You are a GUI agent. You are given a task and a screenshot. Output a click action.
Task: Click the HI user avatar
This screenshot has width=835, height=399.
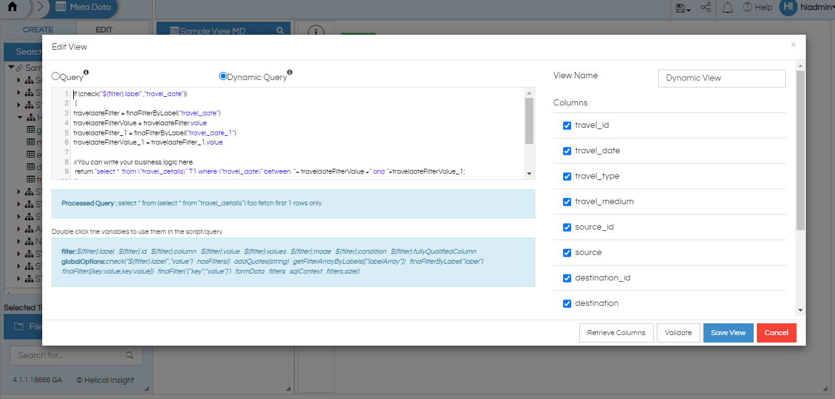(788, 7)
